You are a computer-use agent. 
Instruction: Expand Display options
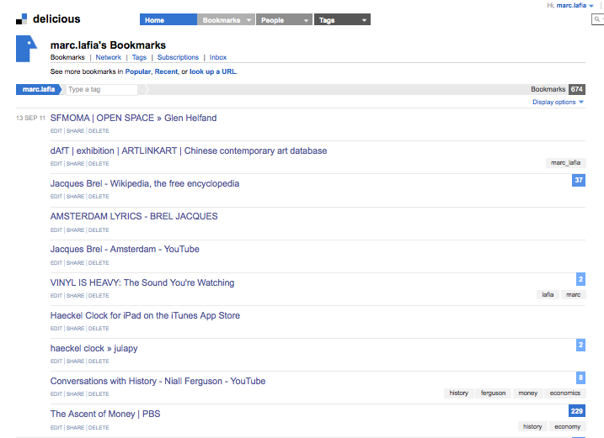point(558,102)
